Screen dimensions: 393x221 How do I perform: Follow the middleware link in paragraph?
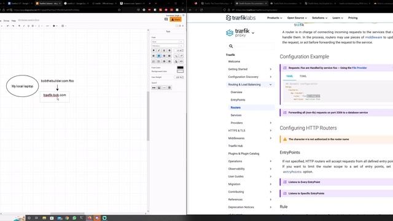(x=373, y=37)
